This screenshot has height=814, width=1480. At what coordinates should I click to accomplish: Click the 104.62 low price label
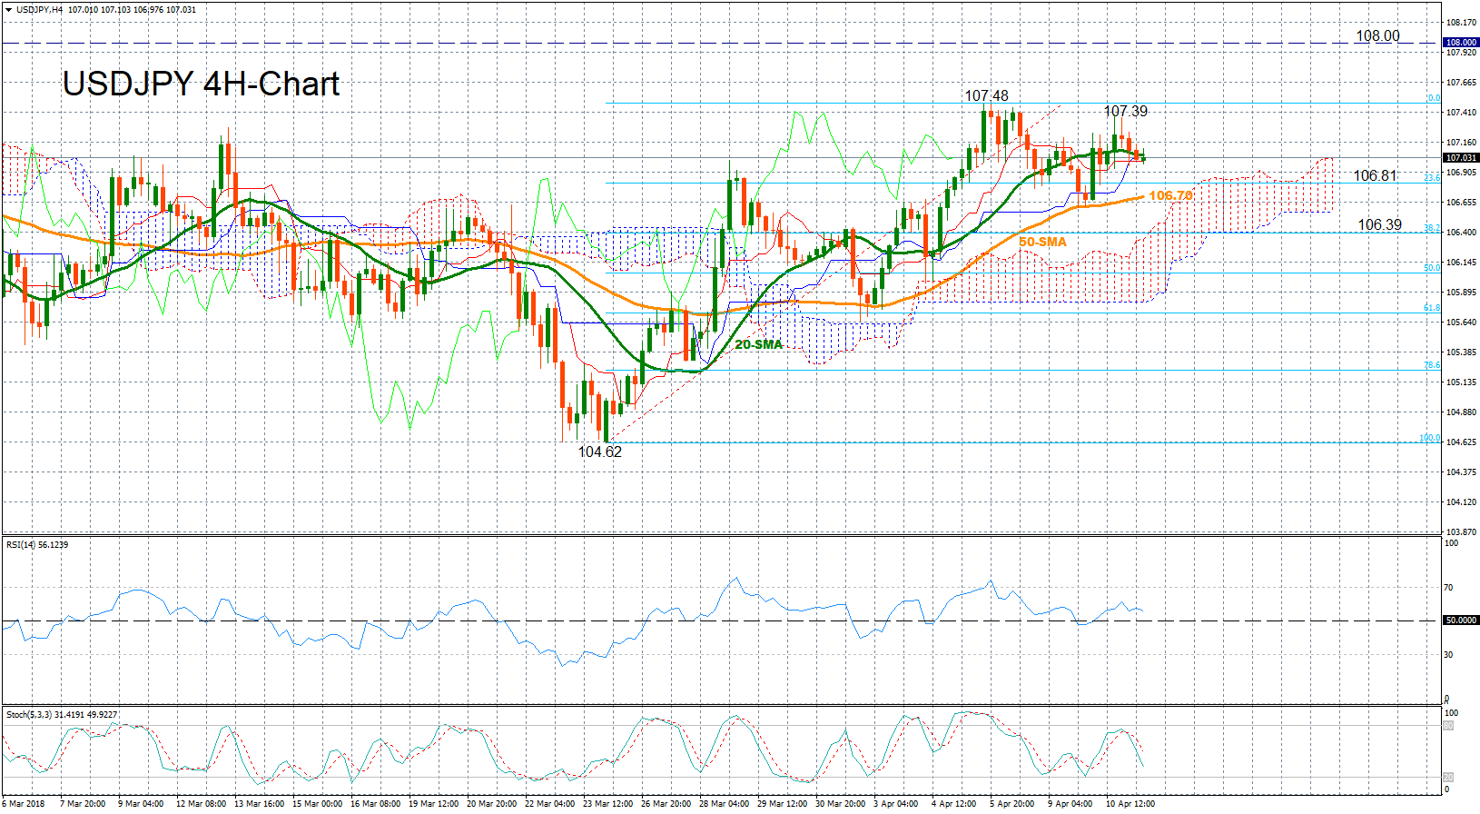click(x=600, y=452)
